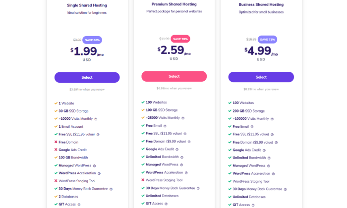Click the Premium Shared Hosting title
The width and height of the screenshot is (347, 208).
click(x=174, y=4)
